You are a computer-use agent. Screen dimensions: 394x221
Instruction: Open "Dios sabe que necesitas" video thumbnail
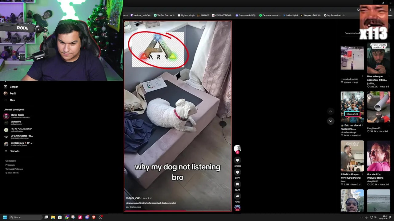click(x=379, y=58)
